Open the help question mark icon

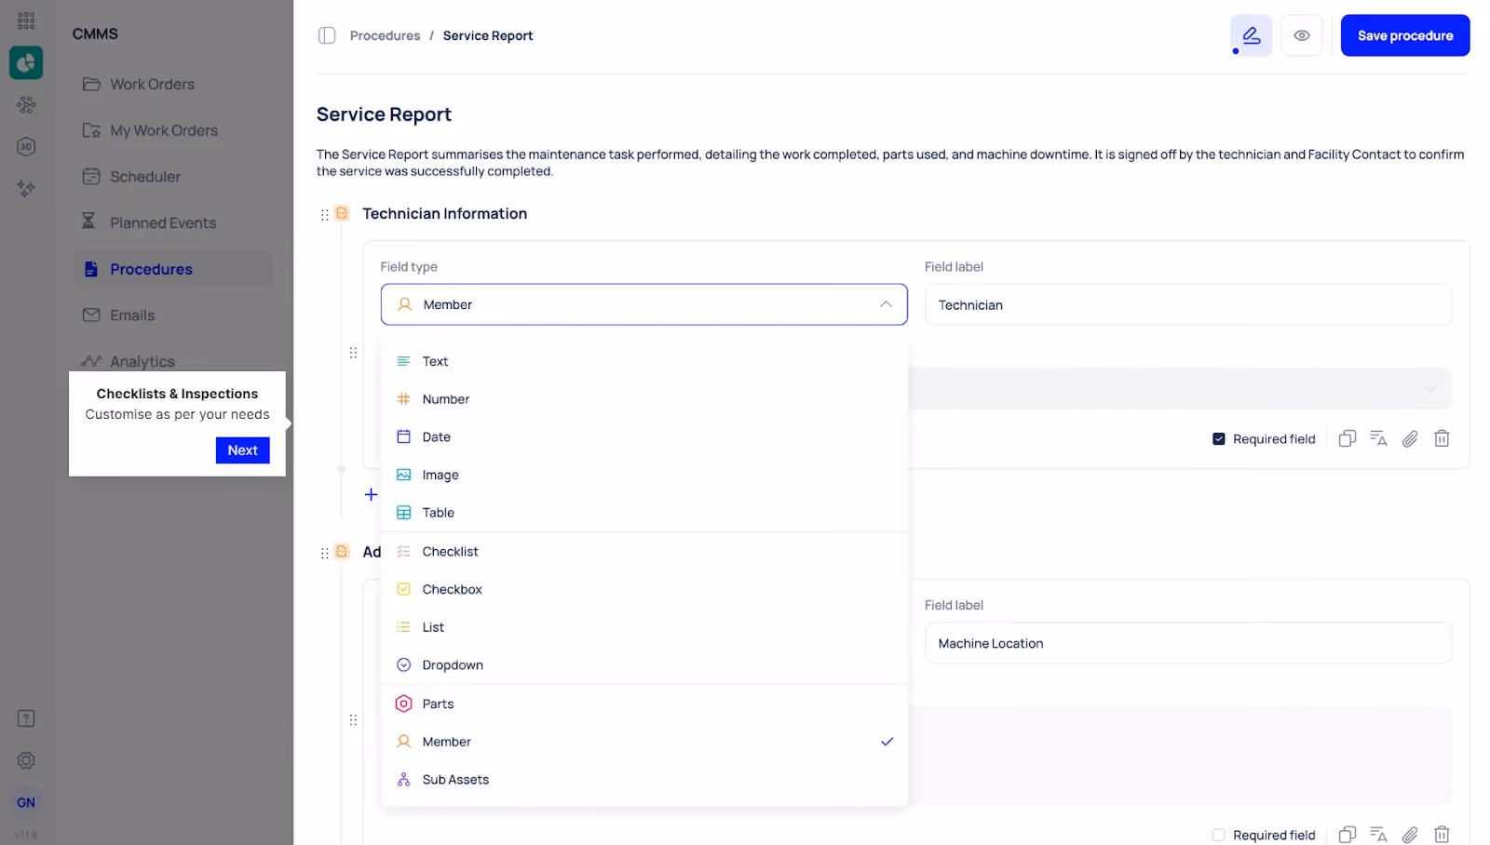pos(26,718)
